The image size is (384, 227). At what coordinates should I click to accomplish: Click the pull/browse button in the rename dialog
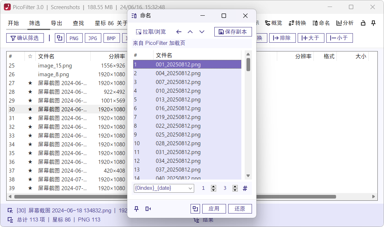(x=151, y=32)
